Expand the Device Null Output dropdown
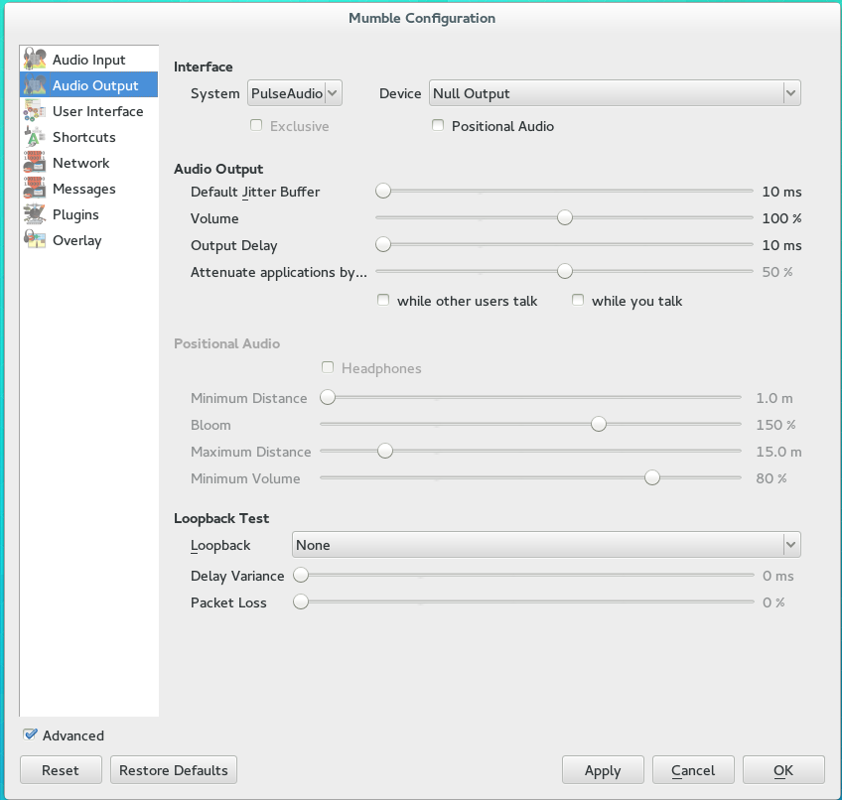 [614, 93]
